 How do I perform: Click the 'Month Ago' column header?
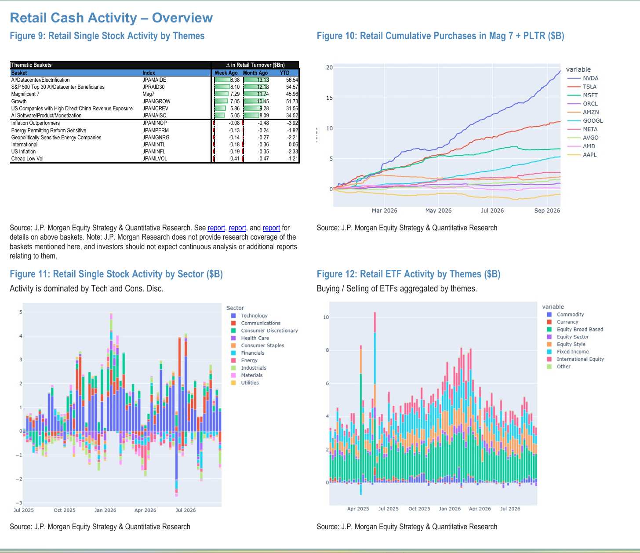(255, 73)
